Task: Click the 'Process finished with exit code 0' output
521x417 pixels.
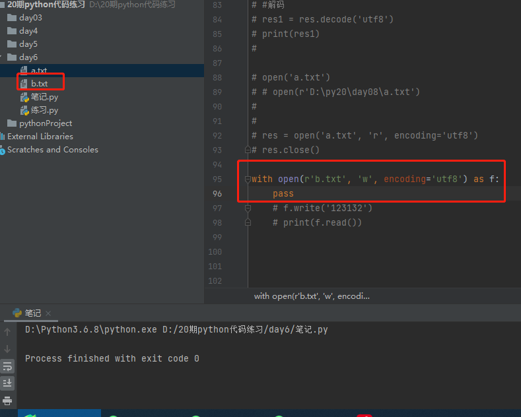Action: pos(112,358)
